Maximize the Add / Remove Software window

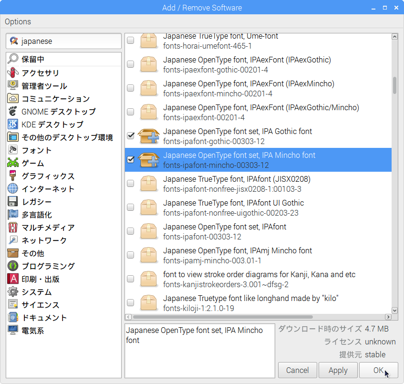pyautogui.click(x=384, y=8)
